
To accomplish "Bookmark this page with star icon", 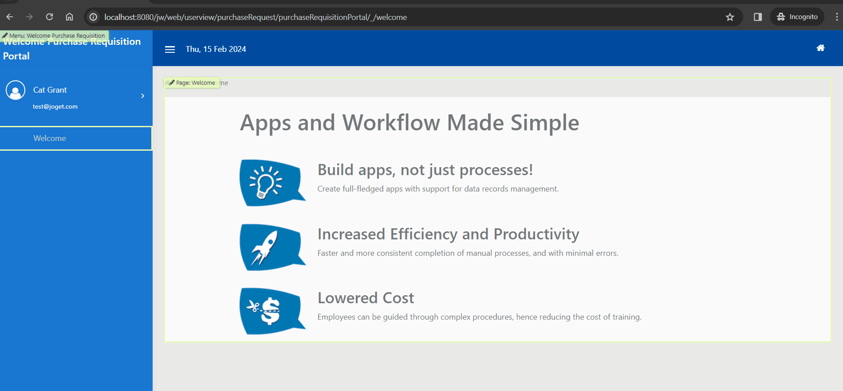I will coord(730,17).
